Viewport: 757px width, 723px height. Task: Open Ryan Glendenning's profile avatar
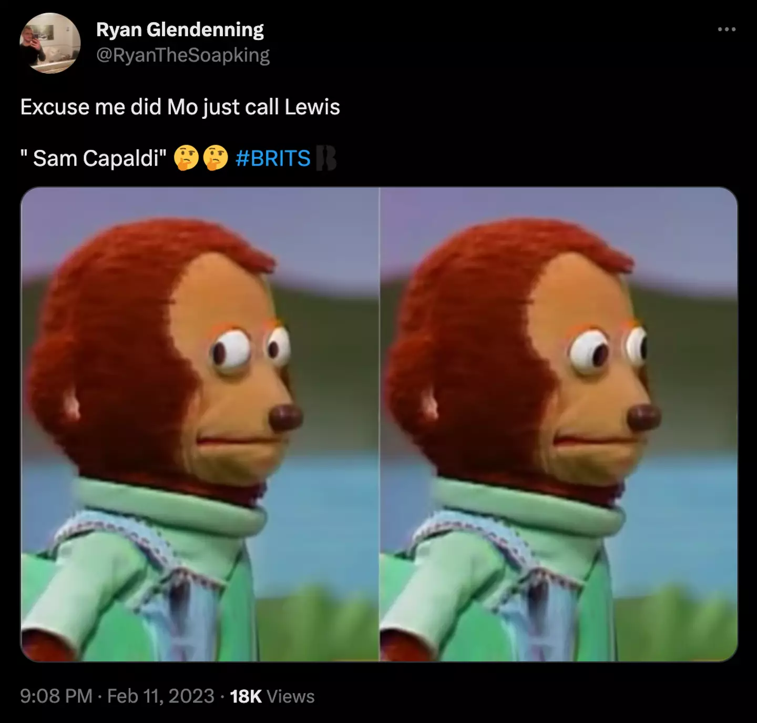pyautogui.click(x=50, y=43)
